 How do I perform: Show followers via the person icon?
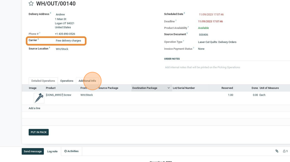pyautogui.click(x=285, y=151)
